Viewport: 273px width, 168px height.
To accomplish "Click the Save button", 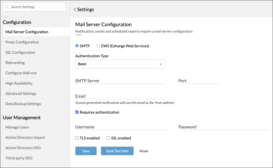I will (x=86, y=151).
